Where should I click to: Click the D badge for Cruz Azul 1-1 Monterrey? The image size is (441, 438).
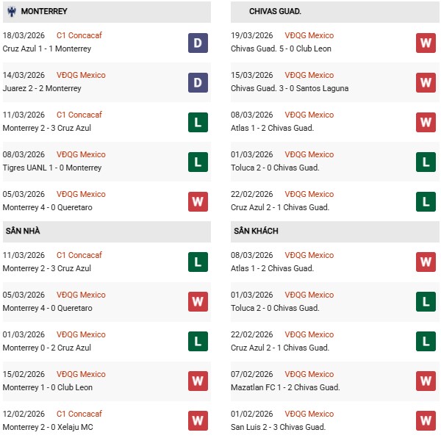tap(198, 43)
